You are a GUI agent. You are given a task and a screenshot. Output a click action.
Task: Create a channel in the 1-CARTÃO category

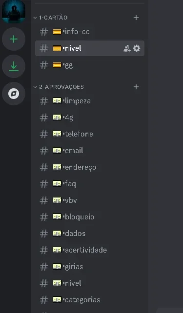[x=136, y=18]
